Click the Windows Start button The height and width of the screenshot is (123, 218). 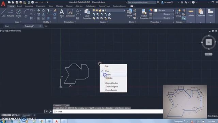3,122
